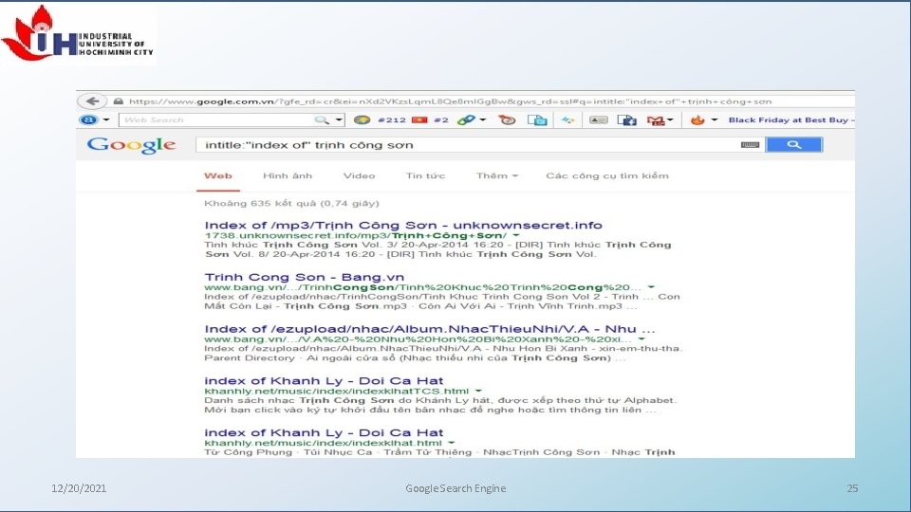Click the Industrial University of Hochiminh City logo
This screenshot has width=911, height=512.
(78, 34)
